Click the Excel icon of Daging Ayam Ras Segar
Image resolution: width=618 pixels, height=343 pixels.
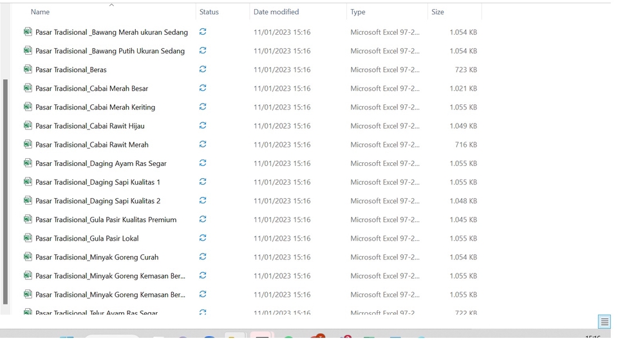[x=28, y=163]
